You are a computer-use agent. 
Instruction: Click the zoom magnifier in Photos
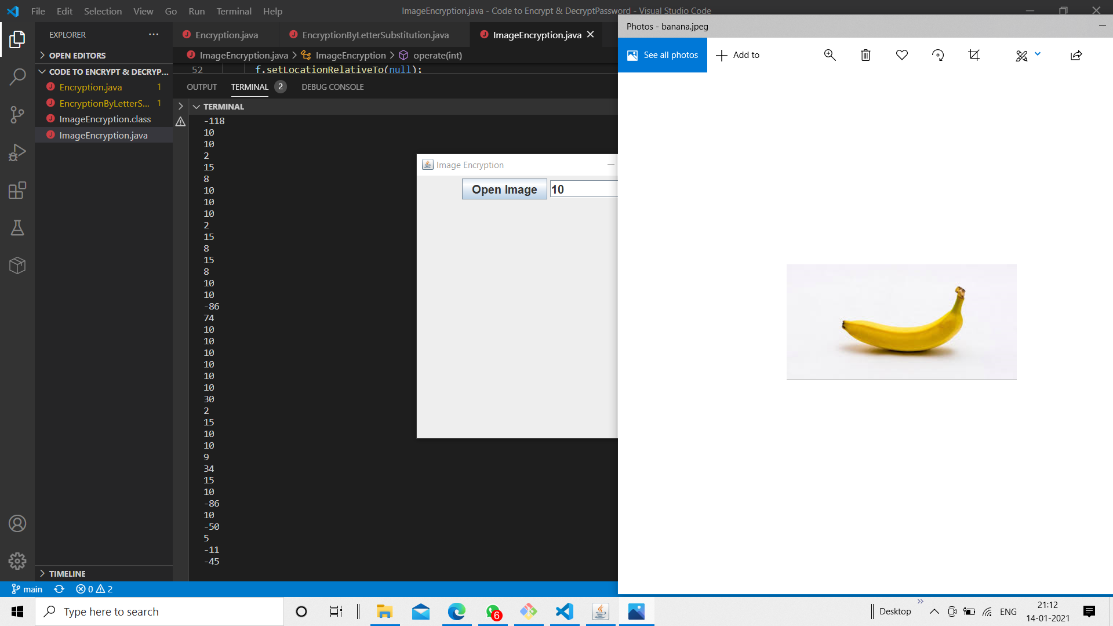[830, 55]
